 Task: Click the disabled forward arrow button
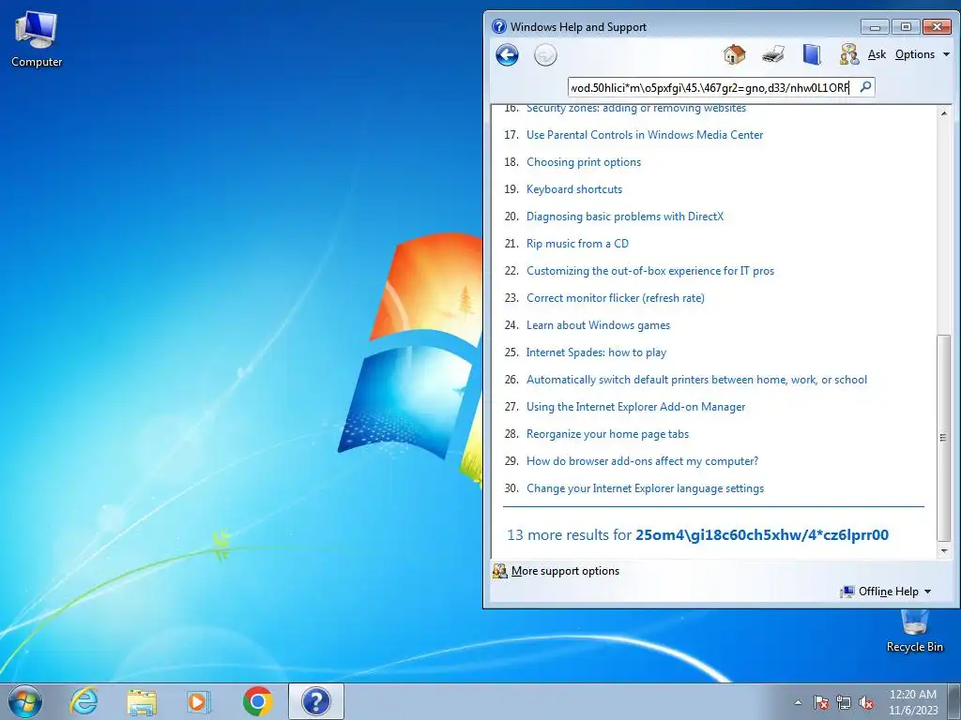(545, 55)
